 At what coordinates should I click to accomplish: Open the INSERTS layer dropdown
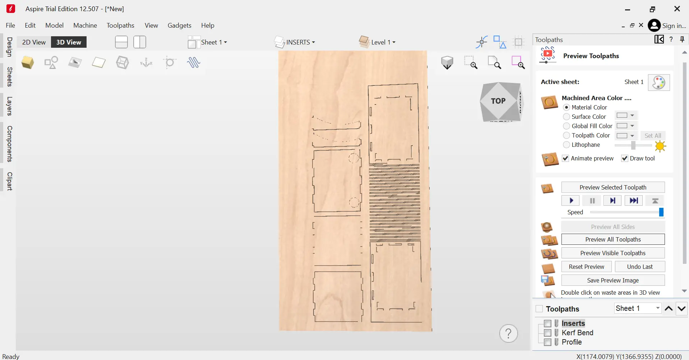[x=295, y=42]
